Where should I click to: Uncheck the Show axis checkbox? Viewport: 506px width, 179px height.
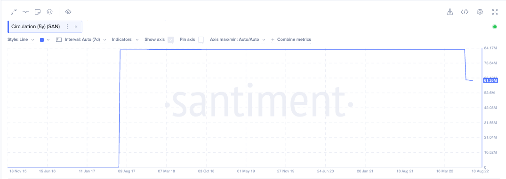coord(171,39)
